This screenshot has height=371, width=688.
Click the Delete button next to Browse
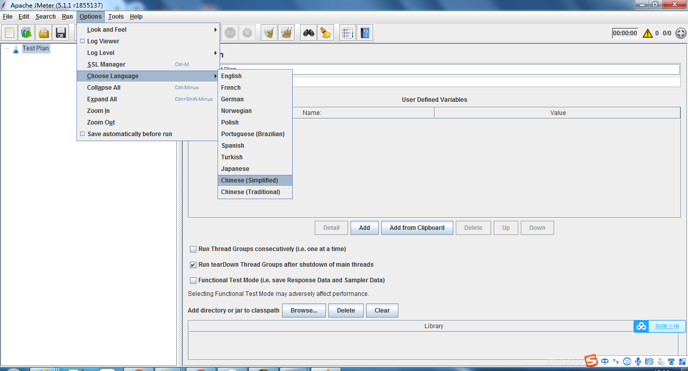point(346,311)
